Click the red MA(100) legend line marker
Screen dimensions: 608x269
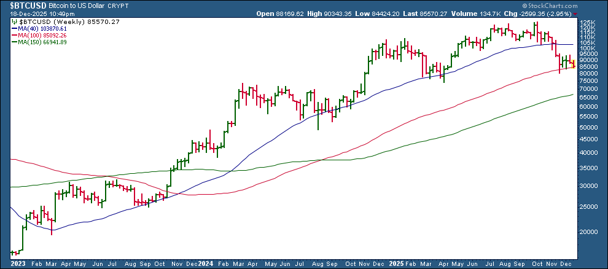tap(14, 35)
